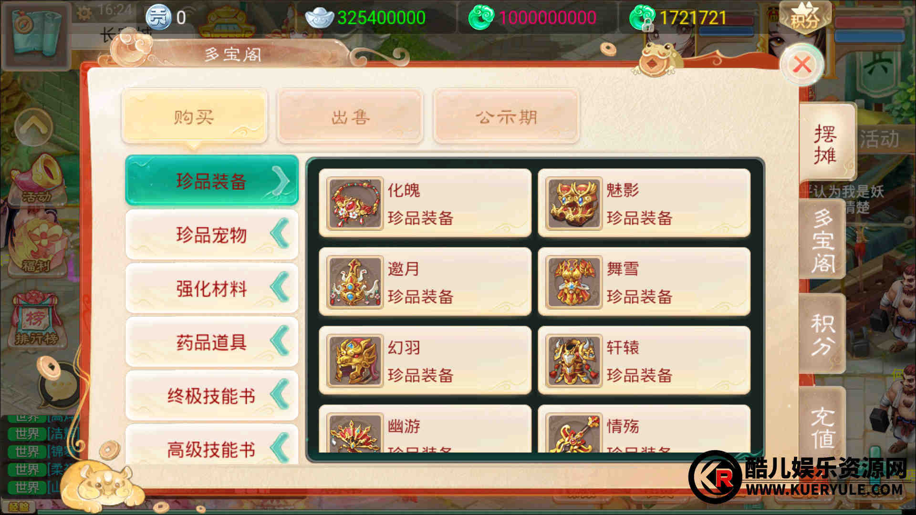Go to the 积分 side tab
This screenshot has height=515, width=916.
pyautogui.click(x=823, y=334)
